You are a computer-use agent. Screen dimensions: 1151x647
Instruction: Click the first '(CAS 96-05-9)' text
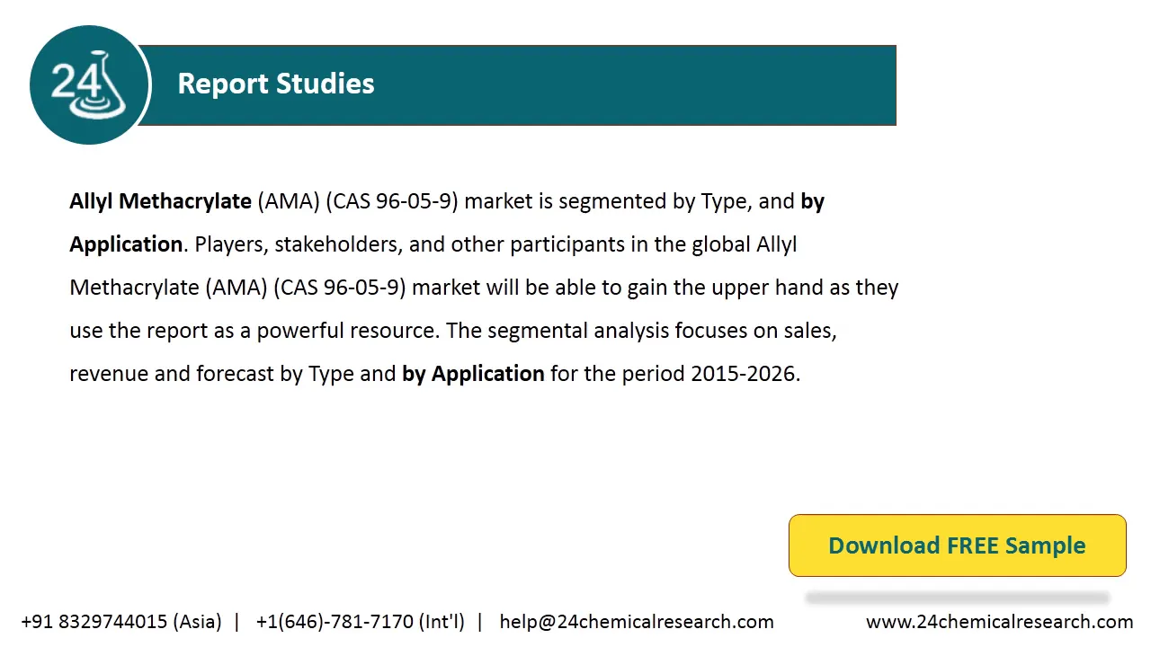(391, 201)
